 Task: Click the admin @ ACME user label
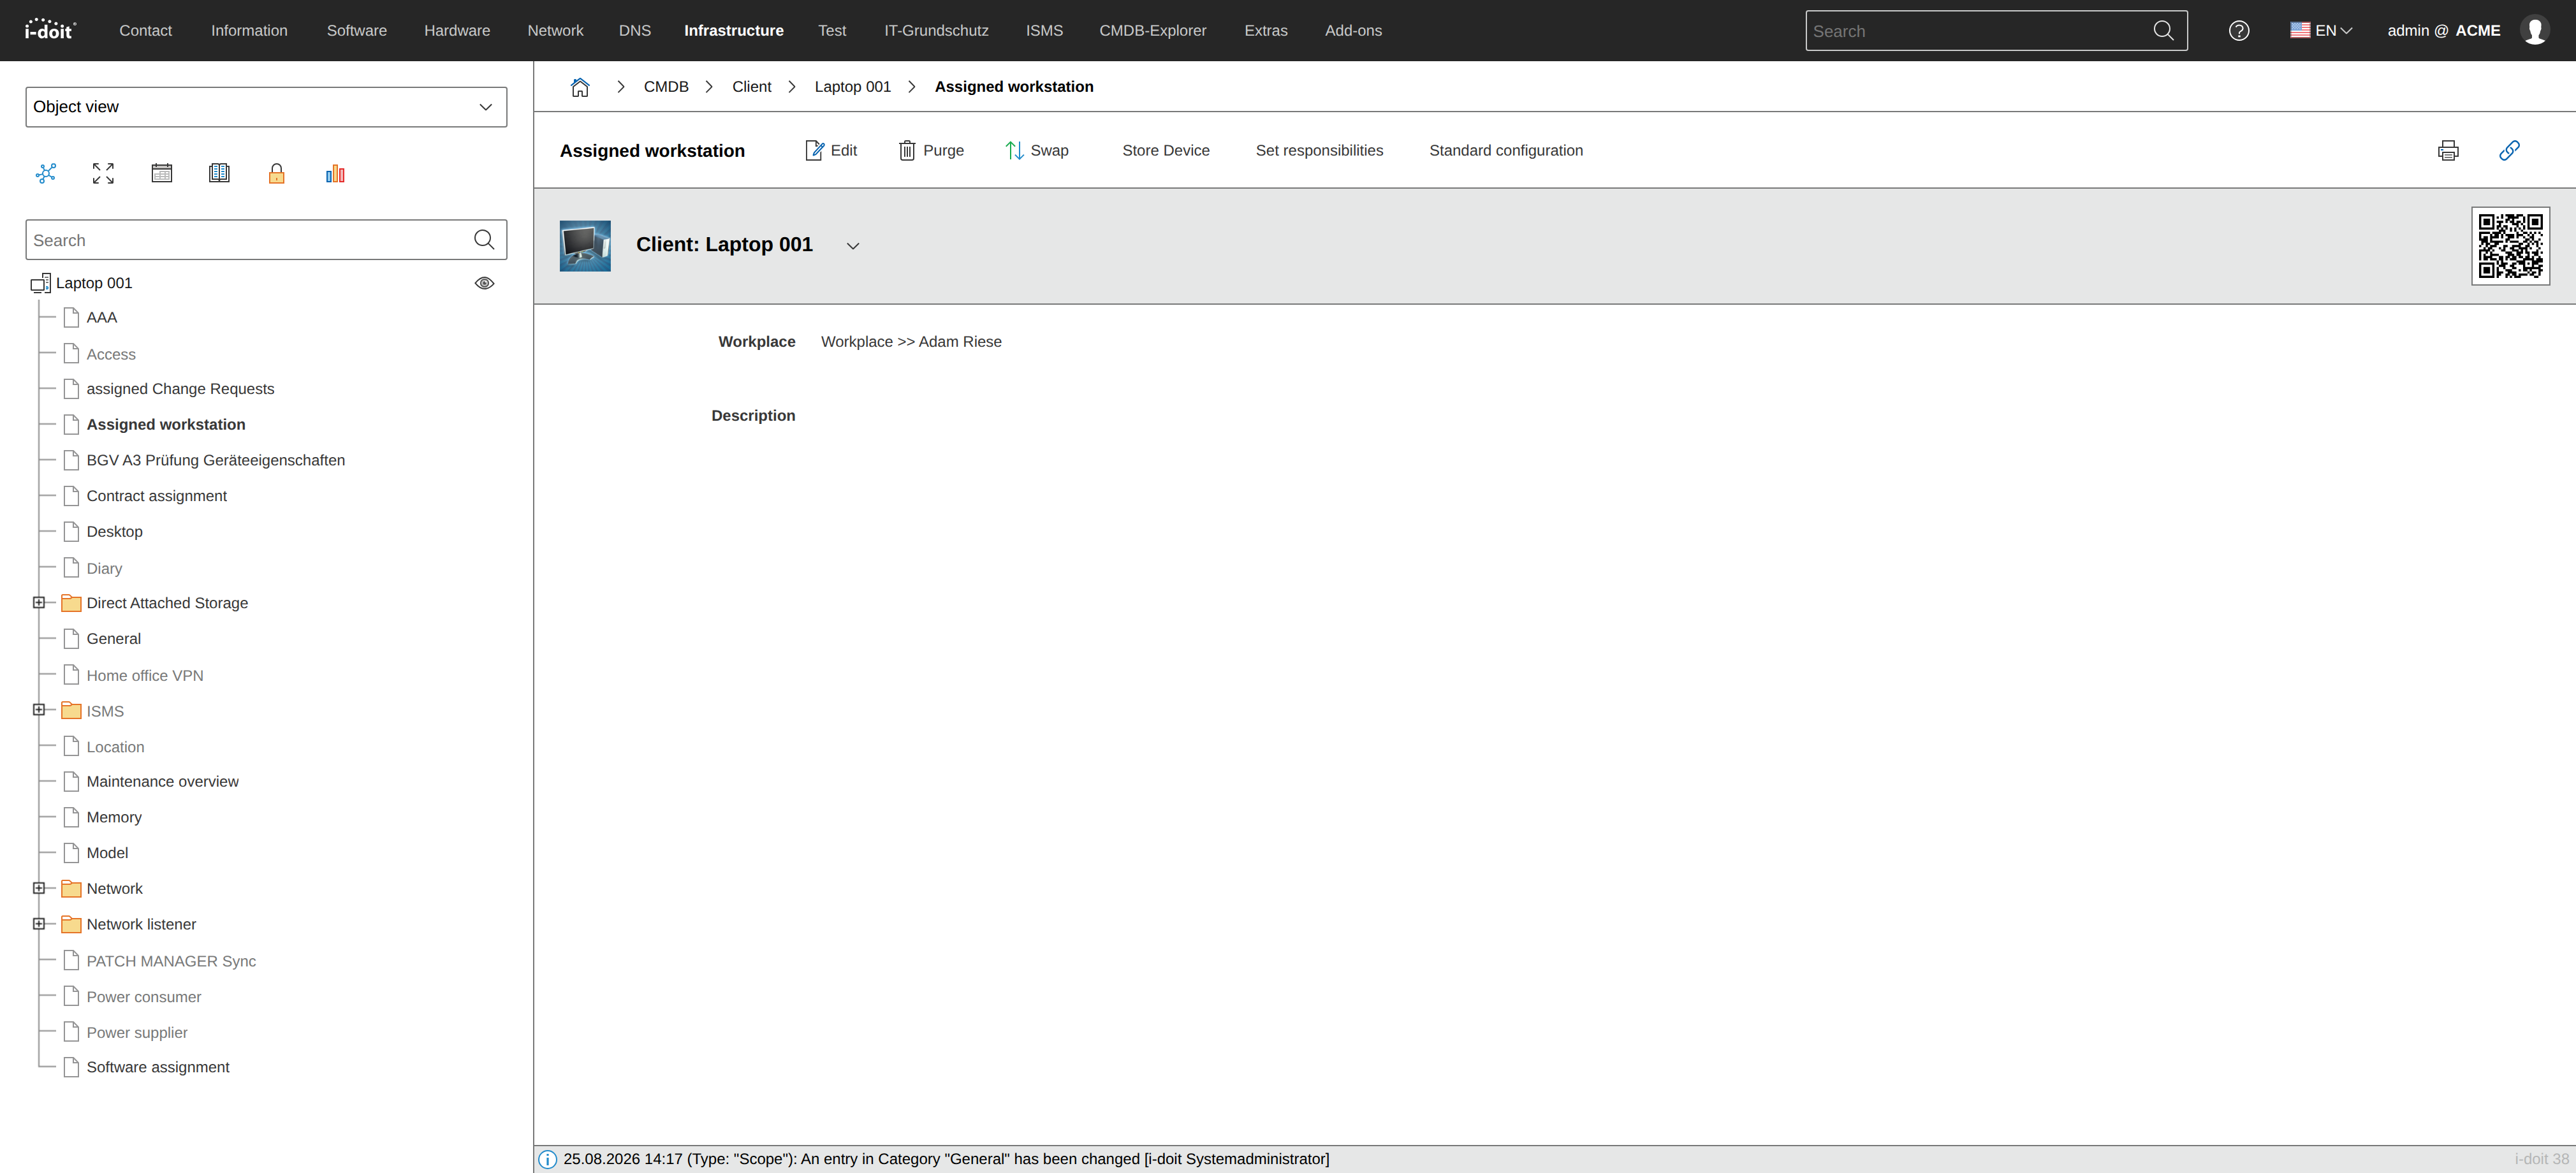pyautogui.click(x=2444, y=31)
